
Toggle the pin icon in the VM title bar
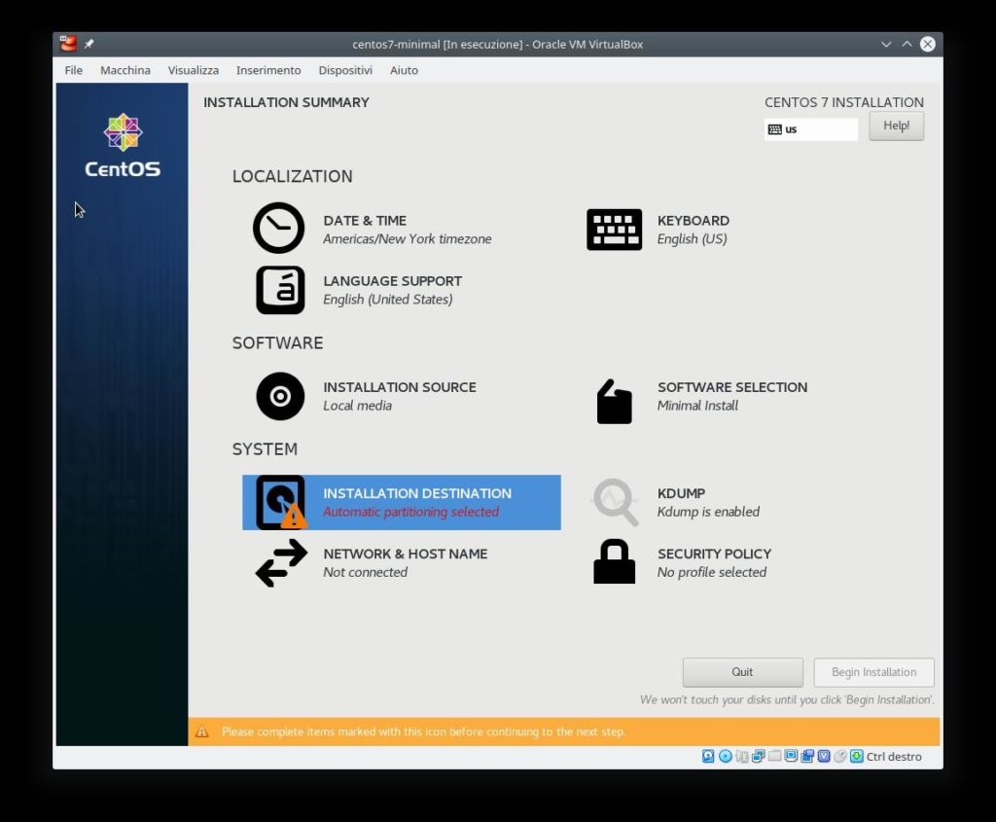(89, 43)
